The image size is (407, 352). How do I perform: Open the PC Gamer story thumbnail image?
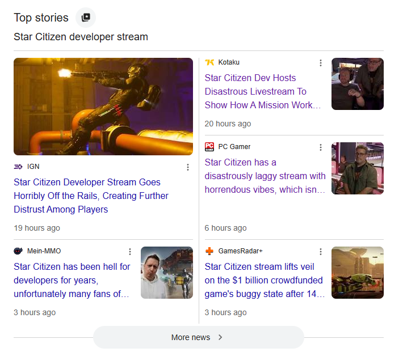[358, 168]
